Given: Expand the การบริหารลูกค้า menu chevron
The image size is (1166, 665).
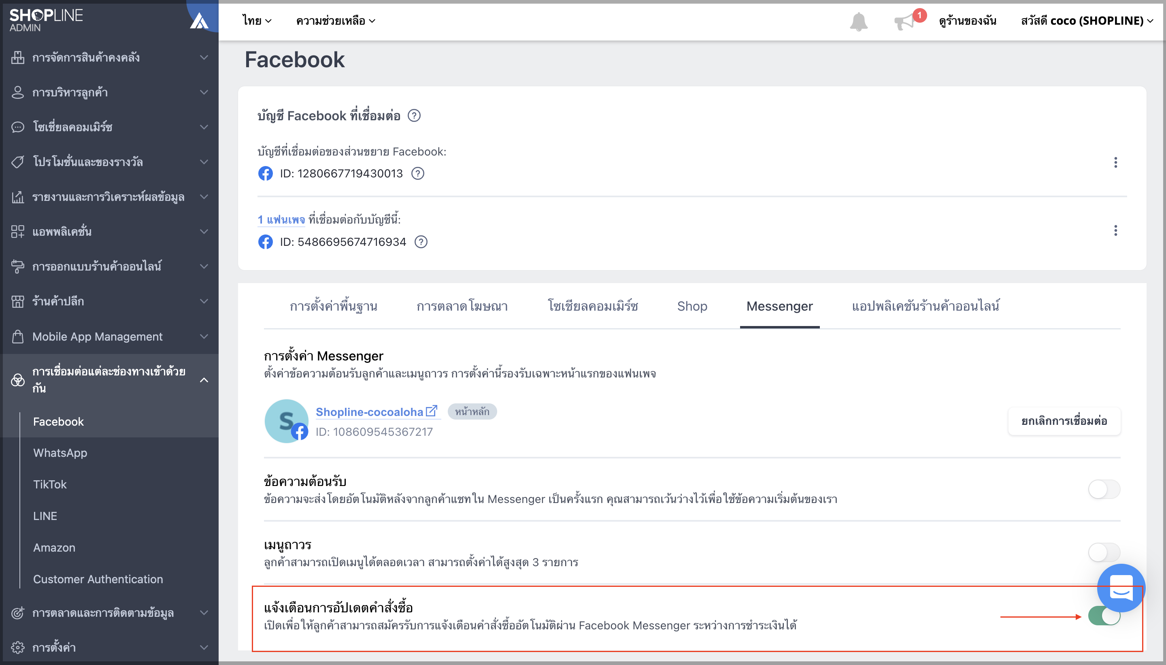Looking at the screenshot, I should (204, 92).
